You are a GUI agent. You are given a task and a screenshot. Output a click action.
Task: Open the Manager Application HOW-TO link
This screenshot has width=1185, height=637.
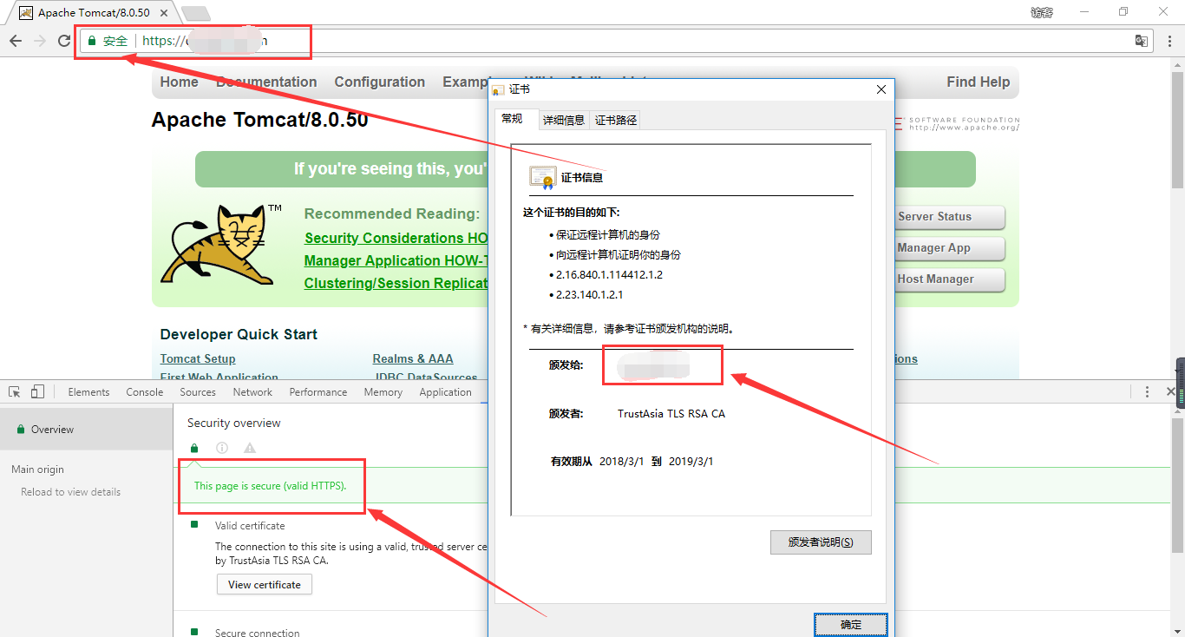(x=396, y=260)
